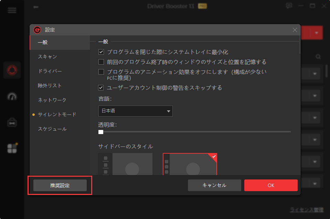Click the back arrow in main window
This screenshot has width=330, height=219.
(x=36, y=7)
